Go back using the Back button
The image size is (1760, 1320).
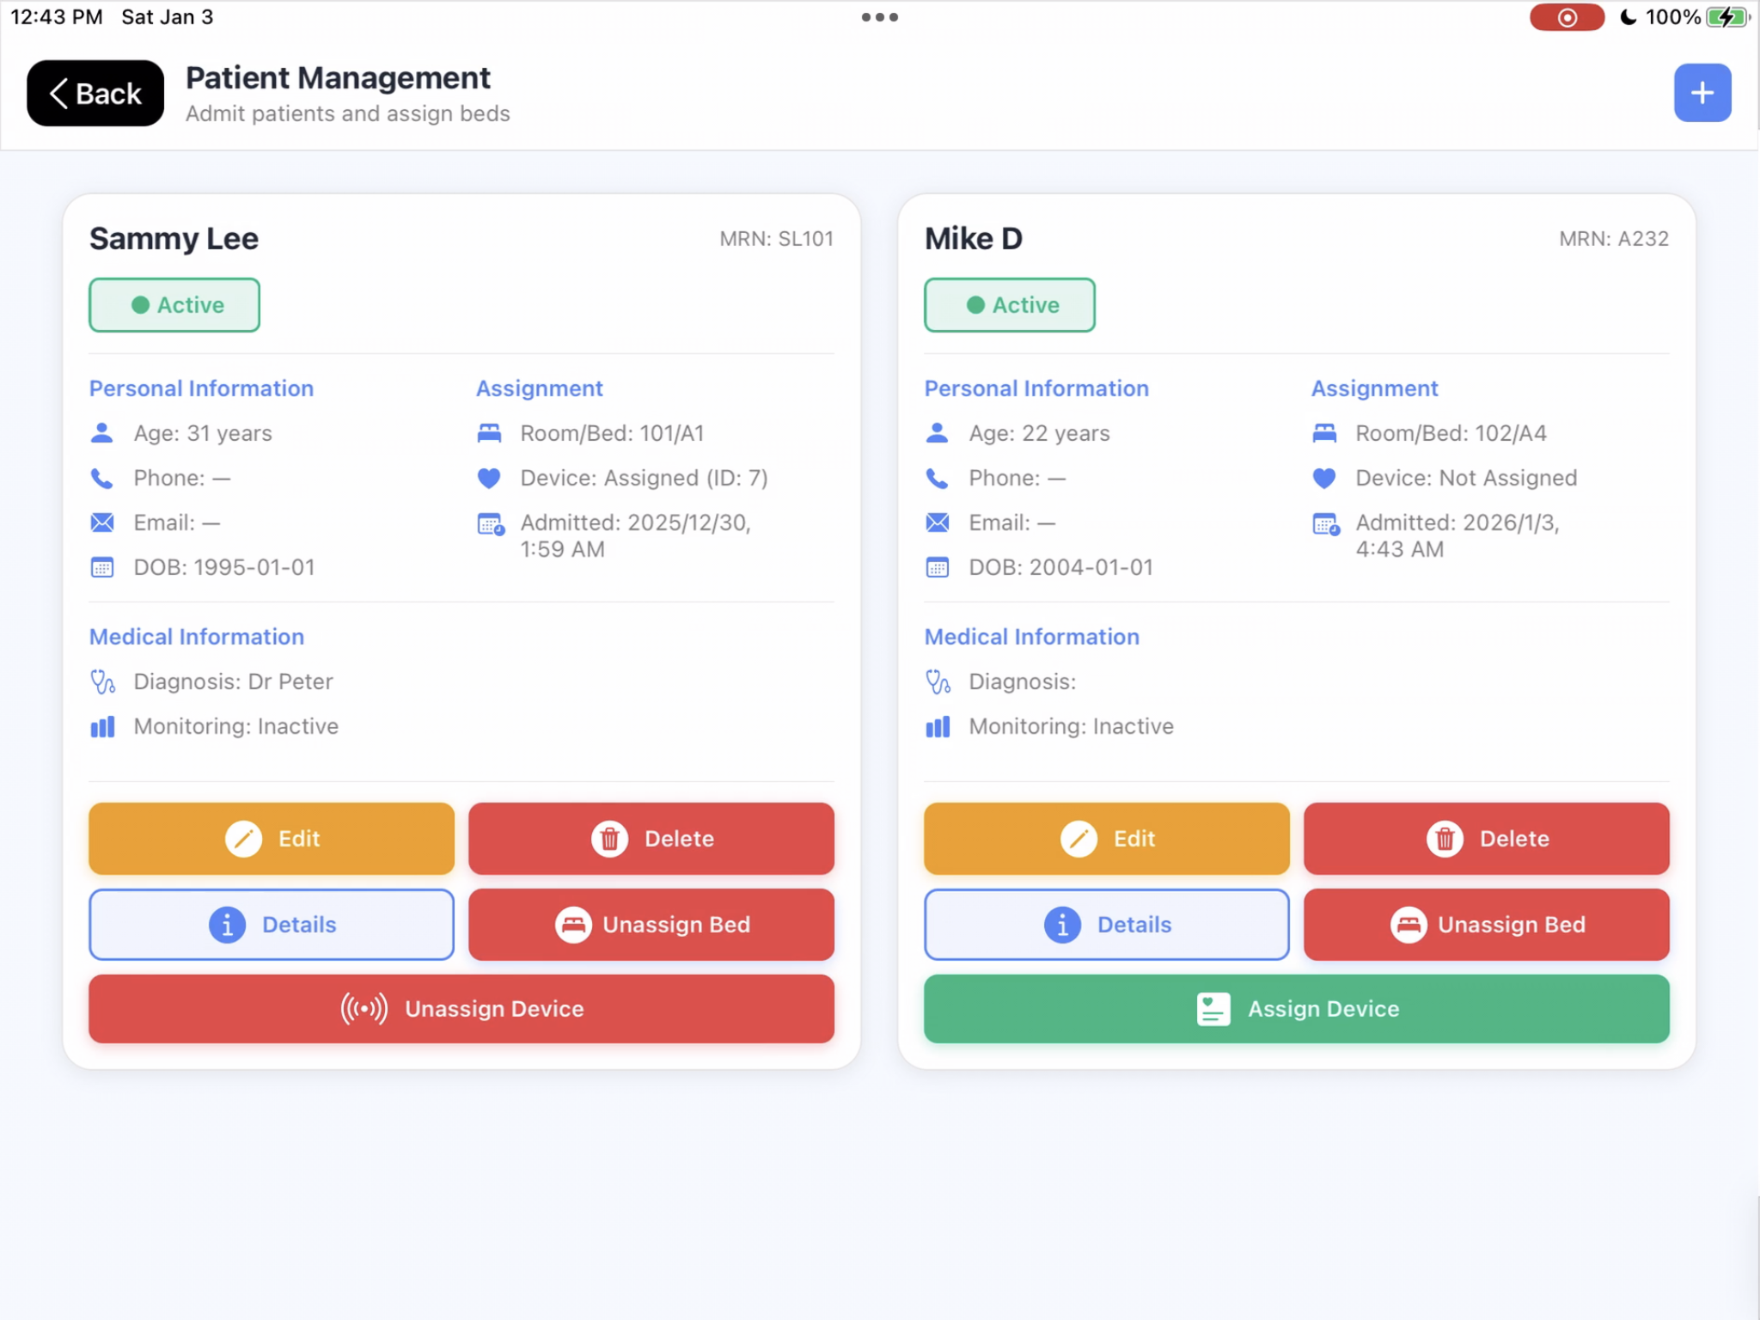pyautogui.click(x=95, y=93)
